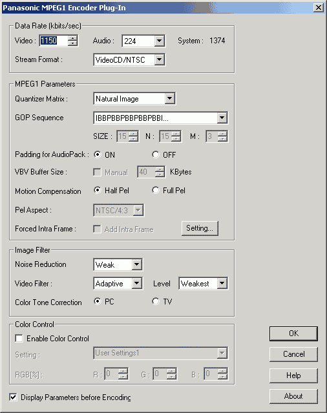Open the Help button

pos(293,375)
